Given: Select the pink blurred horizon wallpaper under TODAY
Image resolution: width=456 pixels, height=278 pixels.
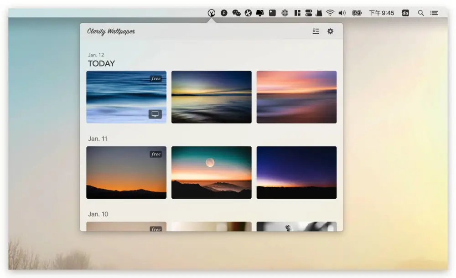Looking at the screenshot, I should tap(297, 97).
